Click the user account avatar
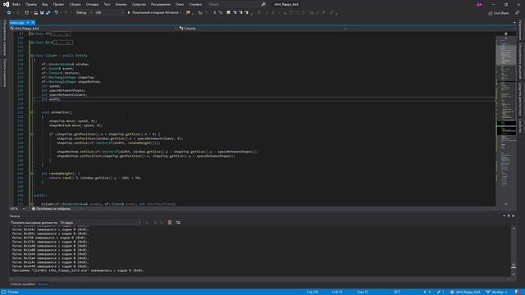The image size is (525, 295). coord(479,4)
